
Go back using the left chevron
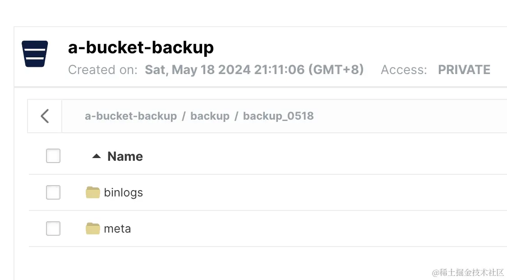tap(45, 116)
